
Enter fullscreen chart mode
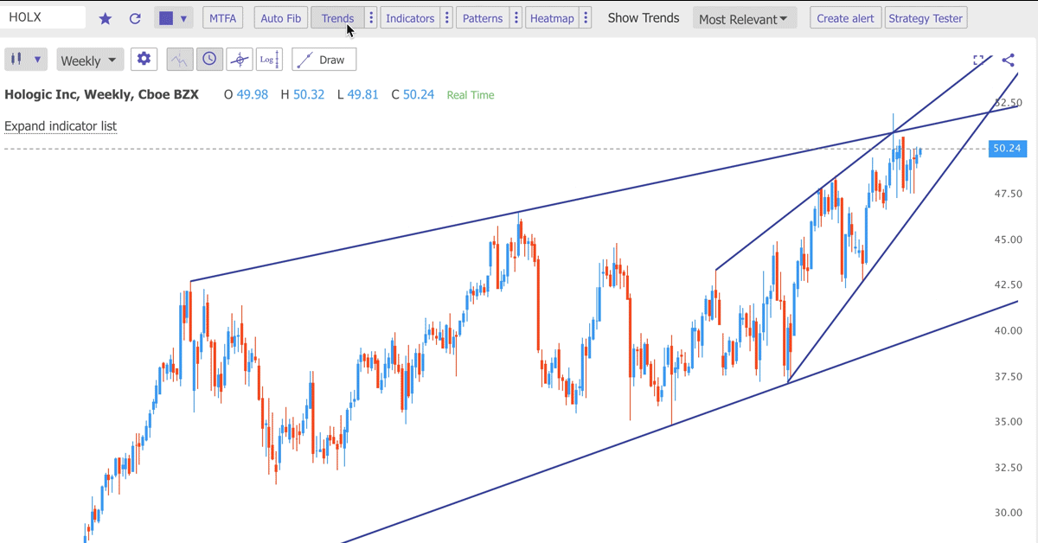[x=979, y=61]
